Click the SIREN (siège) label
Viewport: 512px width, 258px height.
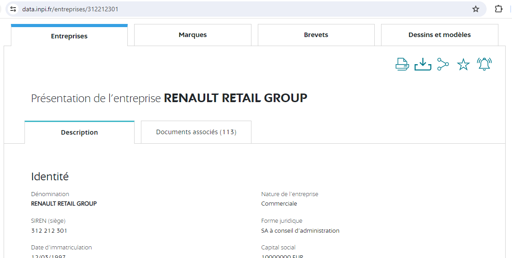48,221
